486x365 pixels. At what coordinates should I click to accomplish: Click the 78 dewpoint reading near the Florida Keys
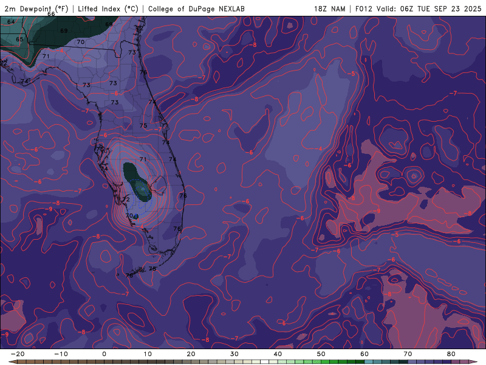152,269
